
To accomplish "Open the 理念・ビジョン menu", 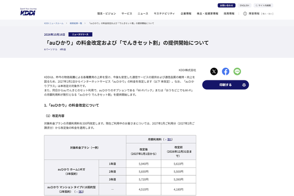I will pyautogui.click(x=106, y=14).
